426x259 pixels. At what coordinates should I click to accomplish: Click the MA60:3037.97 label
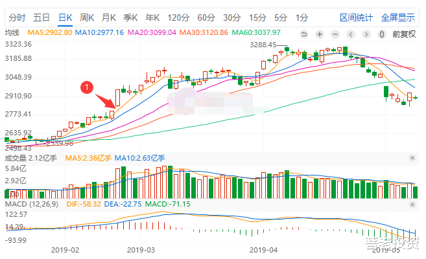coord(256,32)
